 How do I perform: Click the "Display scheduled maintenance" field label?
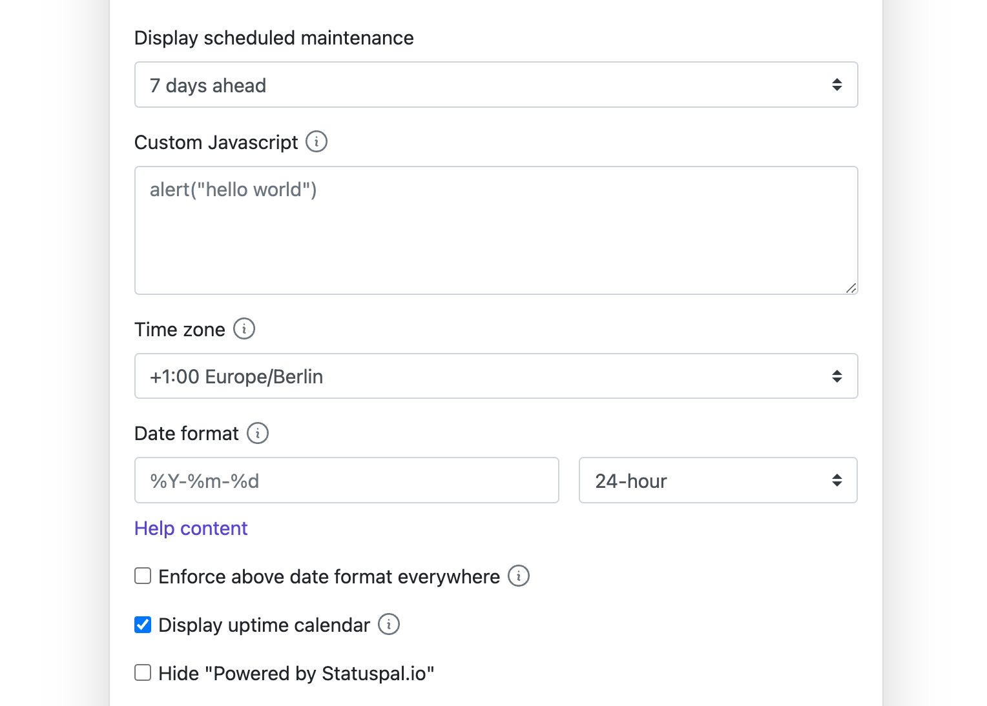point(274,38)
